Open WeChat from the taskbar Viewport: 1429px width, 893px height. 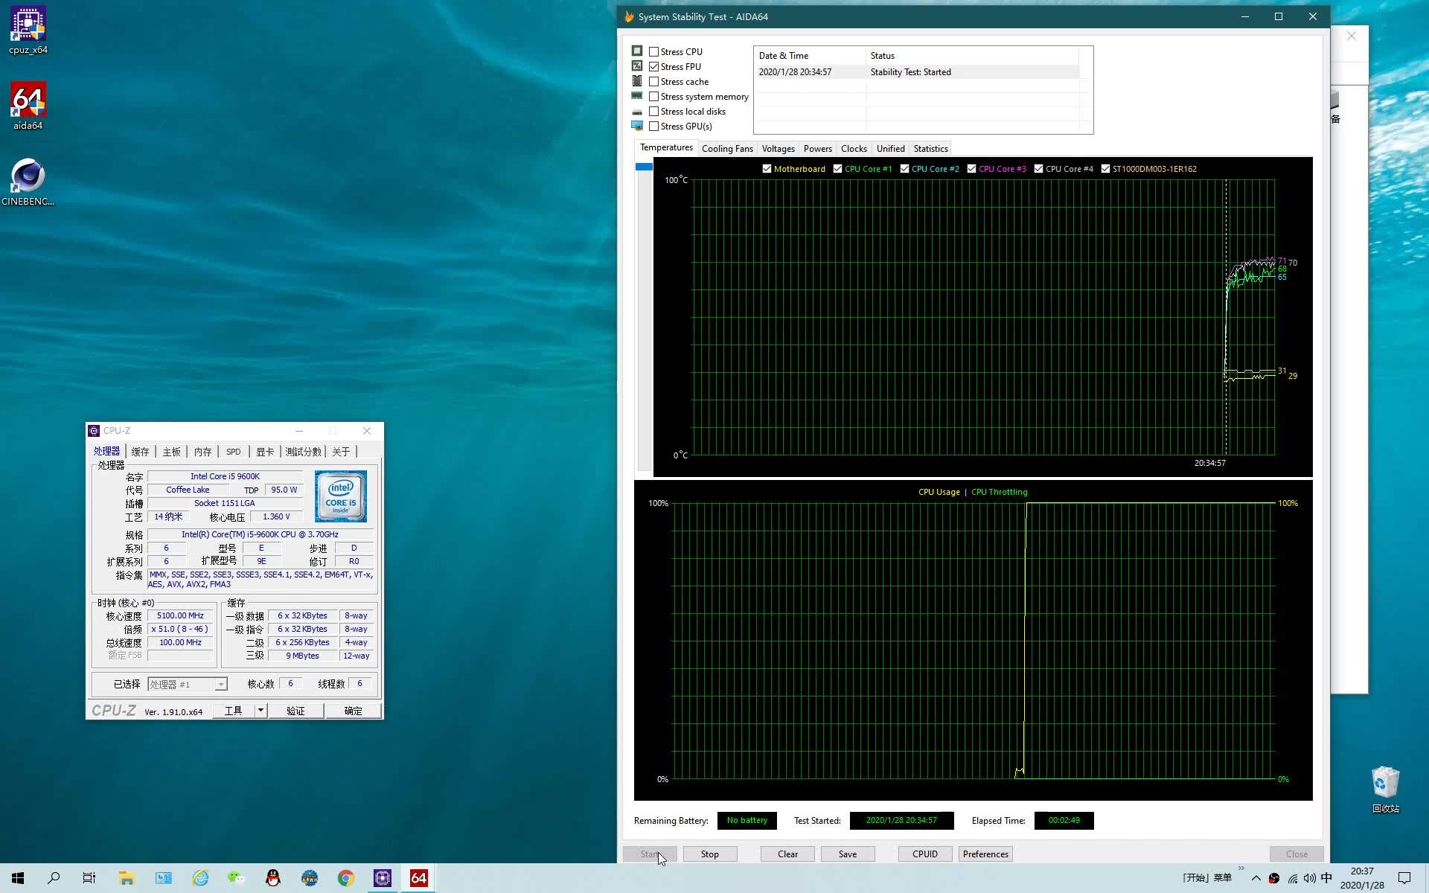pos(237,878)
